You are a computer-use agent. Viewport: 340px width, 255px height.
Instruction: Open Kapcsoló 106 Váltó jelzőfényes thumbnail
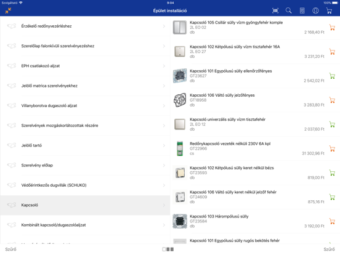click(x=180, y=100)
